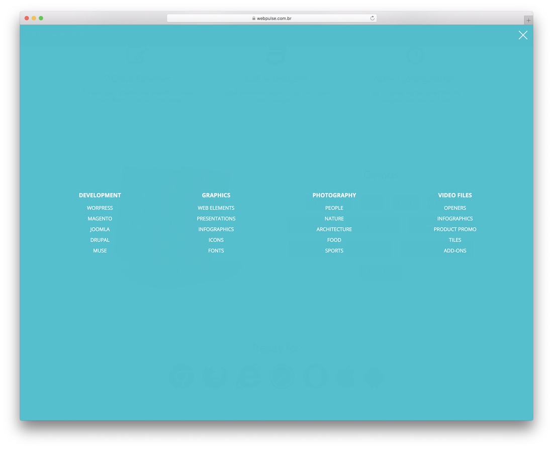Open the Graphics category heading

pyautogui.click(x=216, y=195)
